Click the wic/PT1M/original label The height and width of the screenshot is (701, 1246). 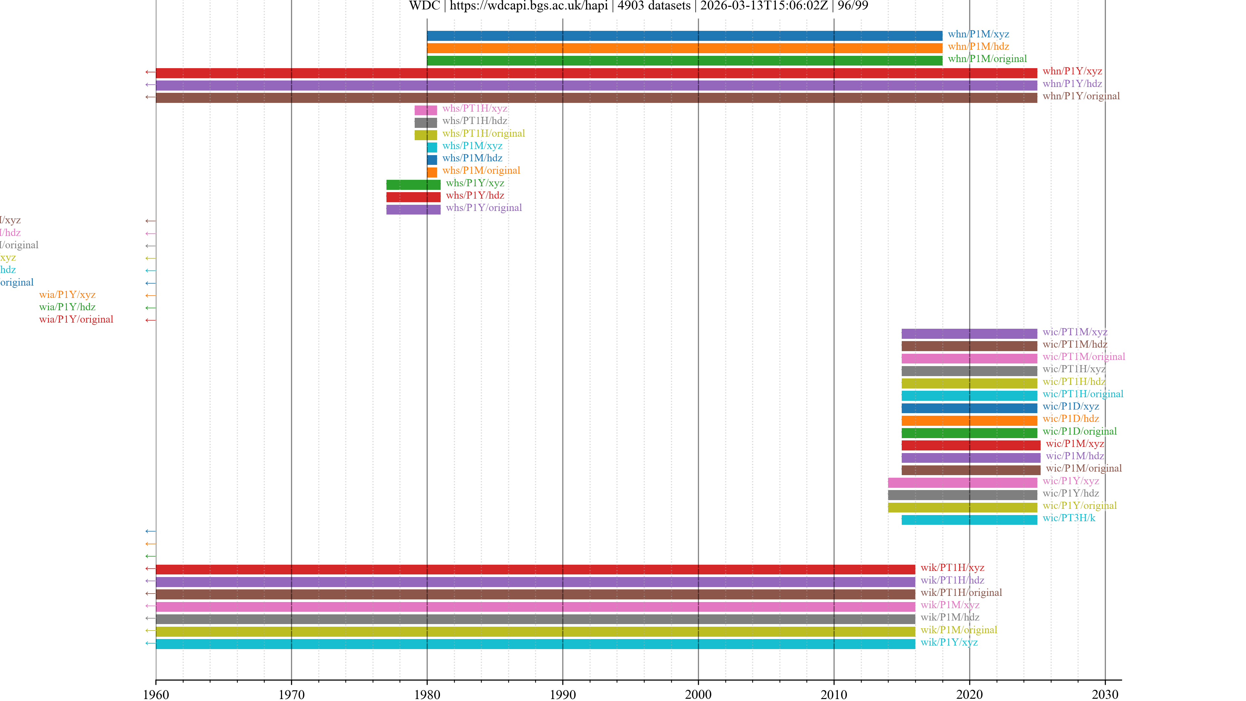1083,357
